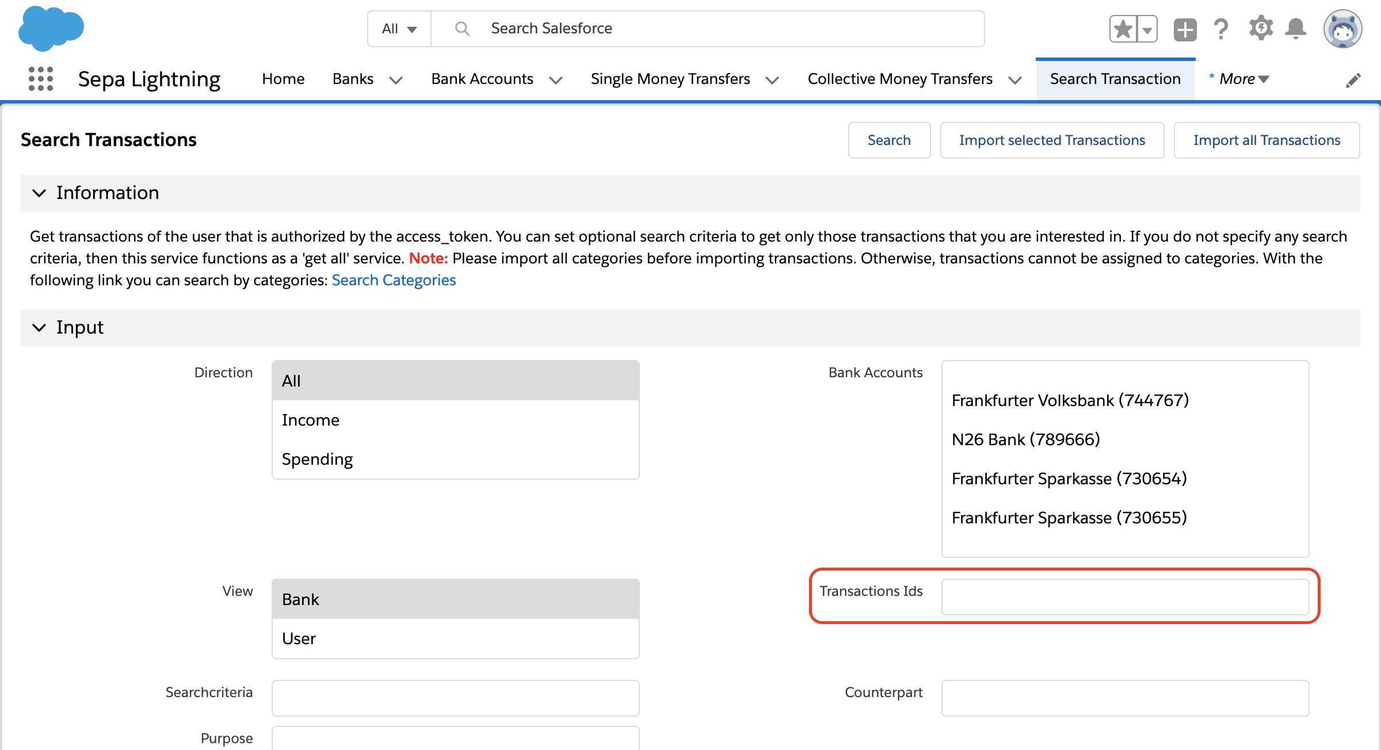1381x750 pixels.
Task: View notifications bell icon
Action: [x=1296, y=29]
